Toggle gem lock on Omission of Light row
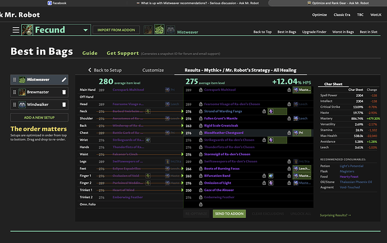The height and width of the screenshot is (243, 387). point(264,183)
